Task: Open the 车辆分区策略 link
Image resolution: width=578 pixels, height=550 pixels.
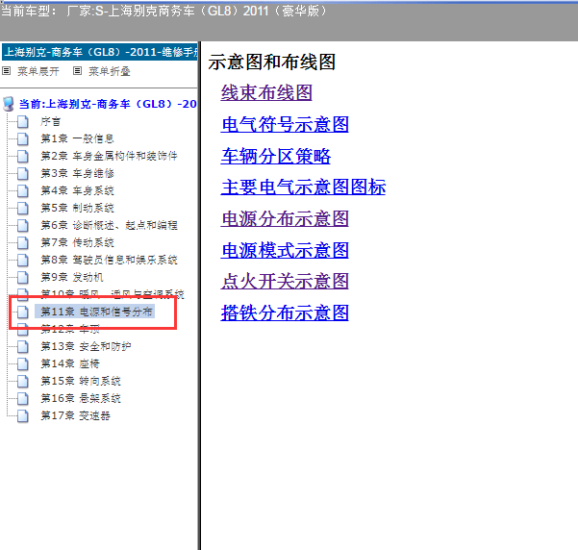Action: coord(276,156)
